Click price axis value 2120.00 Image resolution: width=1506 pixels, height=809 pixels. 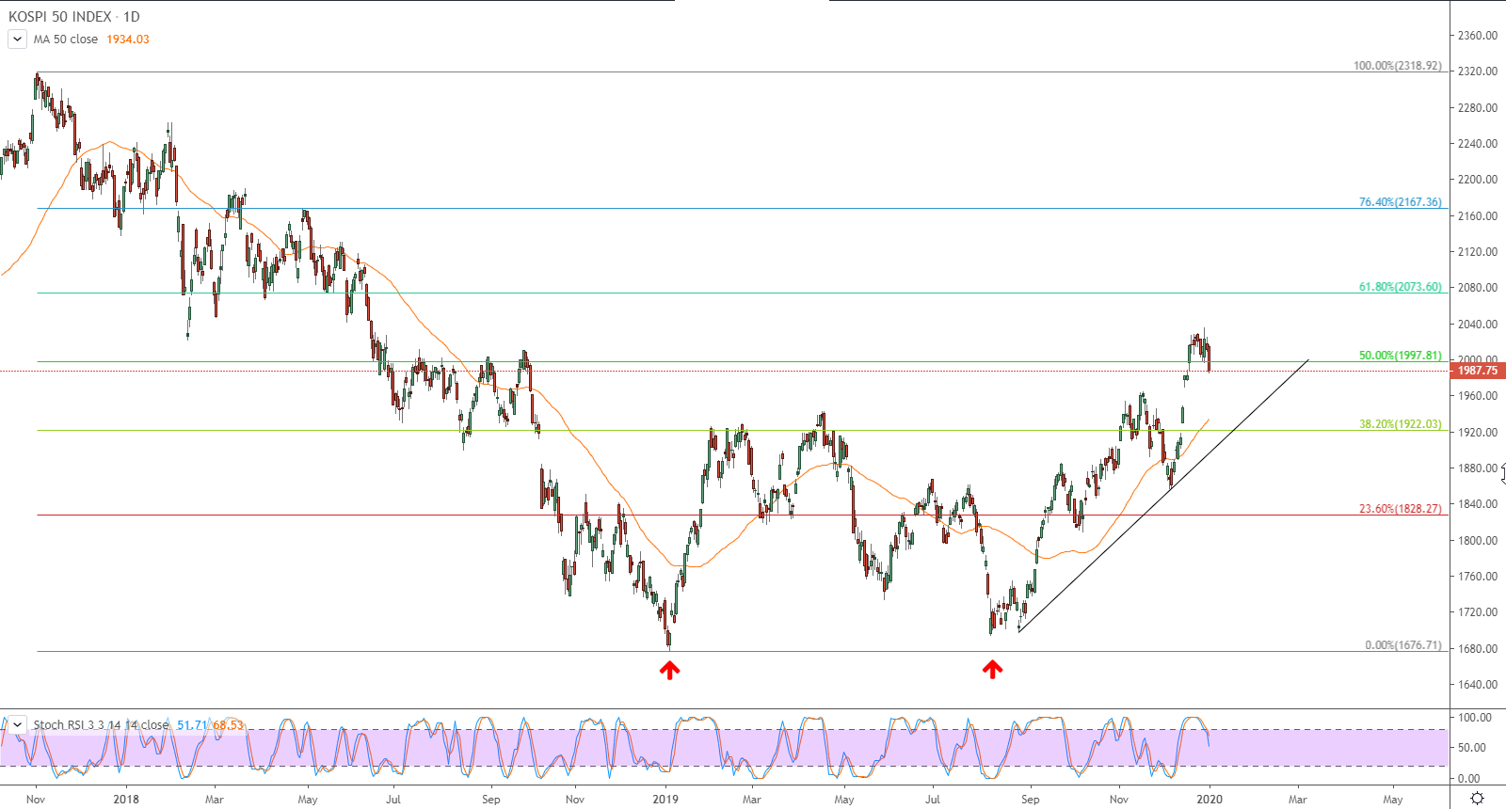click(x=1478, y=252)
